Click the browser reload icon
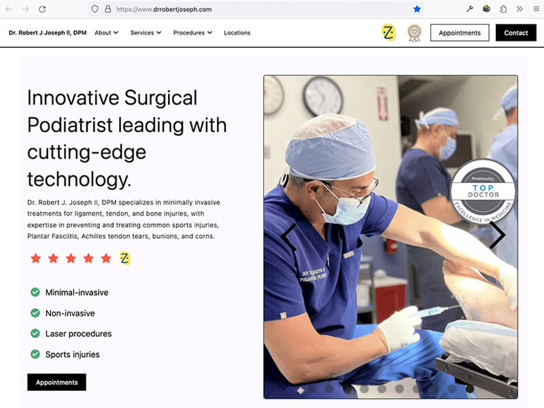The image size is (544, 408). click(42, 10)
